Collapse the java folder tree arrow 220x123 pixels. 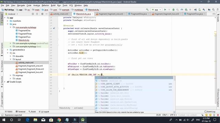click(x=8, y=24)
